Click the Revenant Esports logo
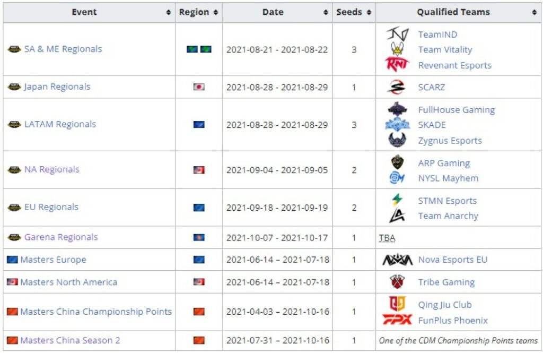The image size is (543, 353). pyautogui.click(x=397, y=65)
